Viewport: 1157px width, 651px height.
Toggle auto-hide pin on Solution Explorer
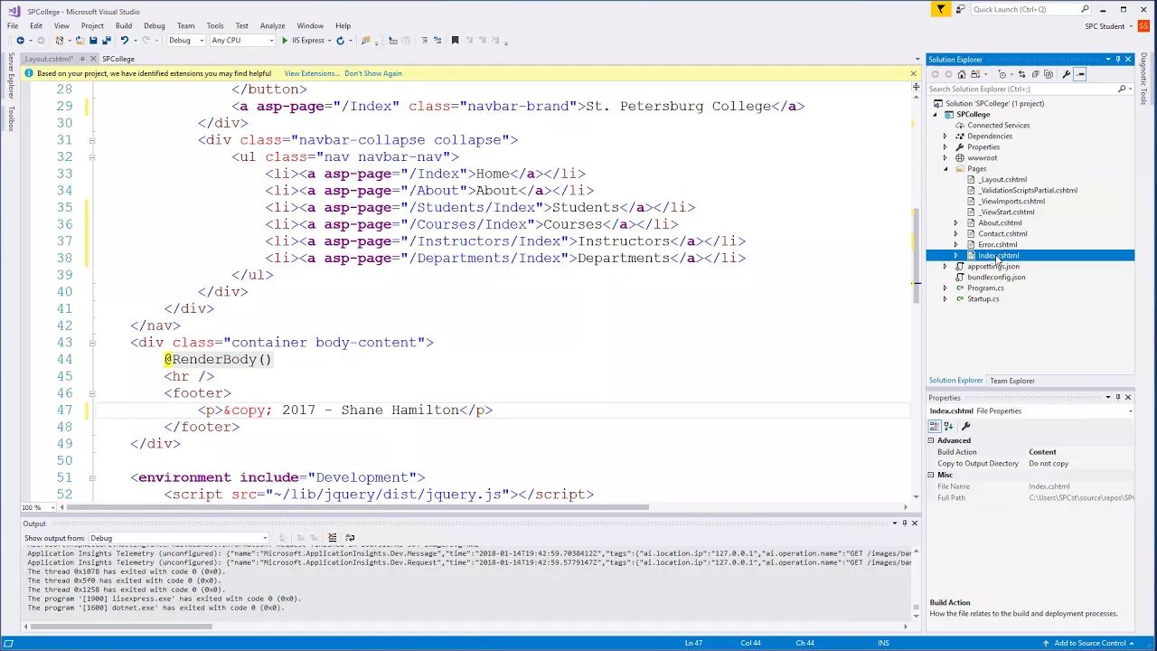1117,60
